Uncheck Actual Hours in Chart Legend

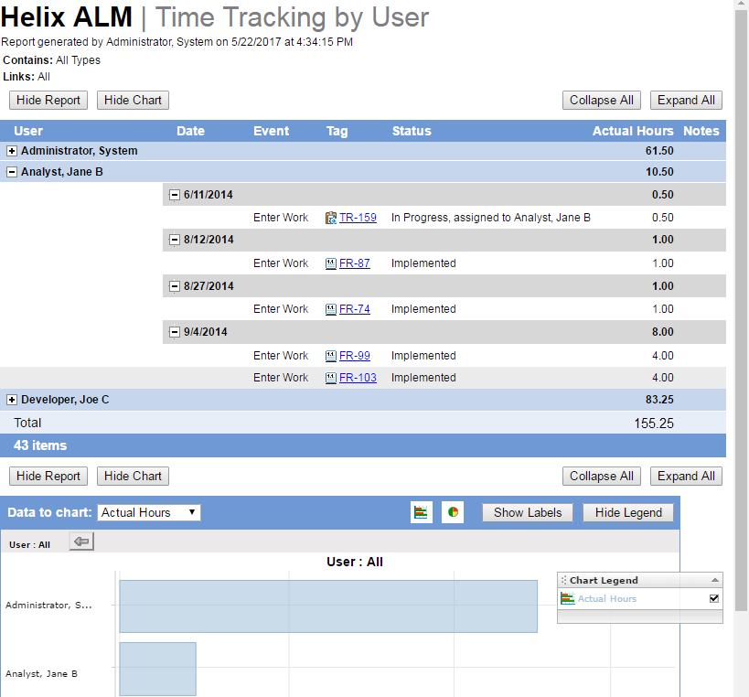714,599
